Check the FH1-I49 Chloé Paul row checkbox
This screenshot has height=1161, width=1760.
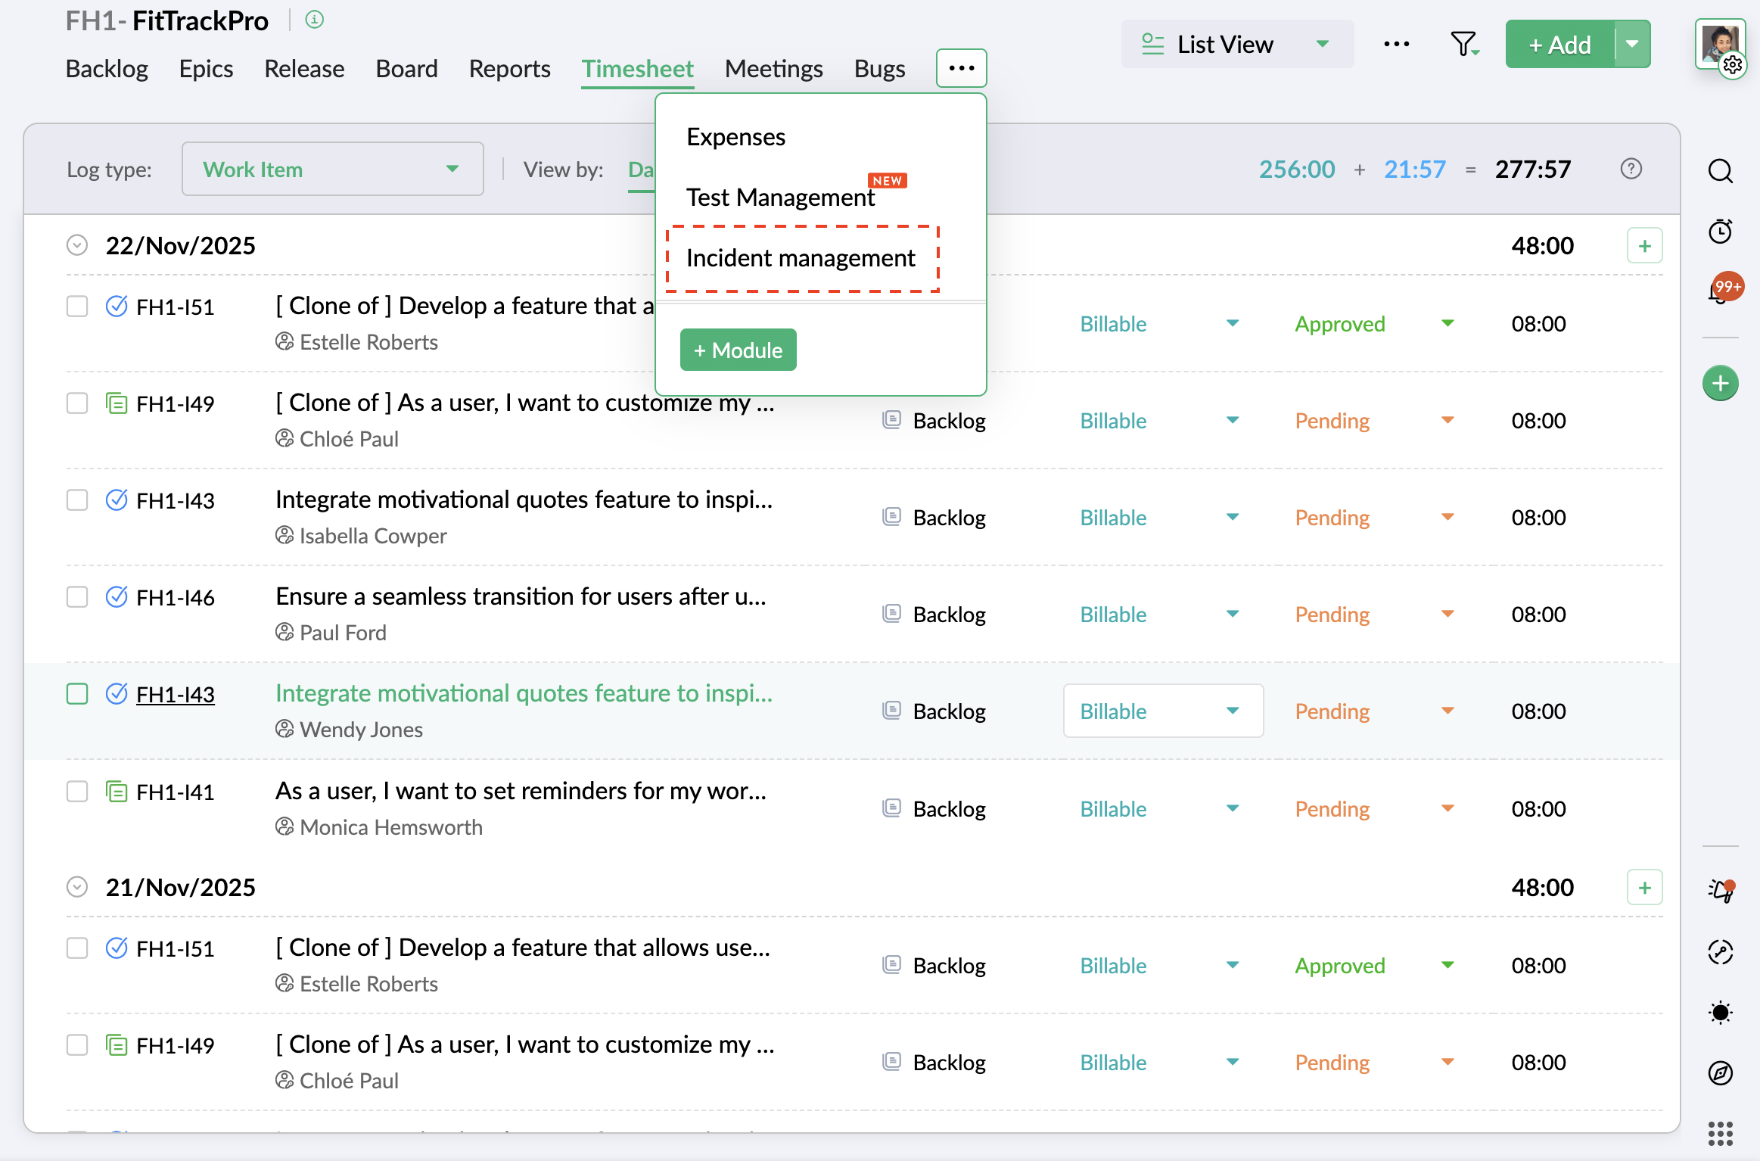click(x=77, y=403)
